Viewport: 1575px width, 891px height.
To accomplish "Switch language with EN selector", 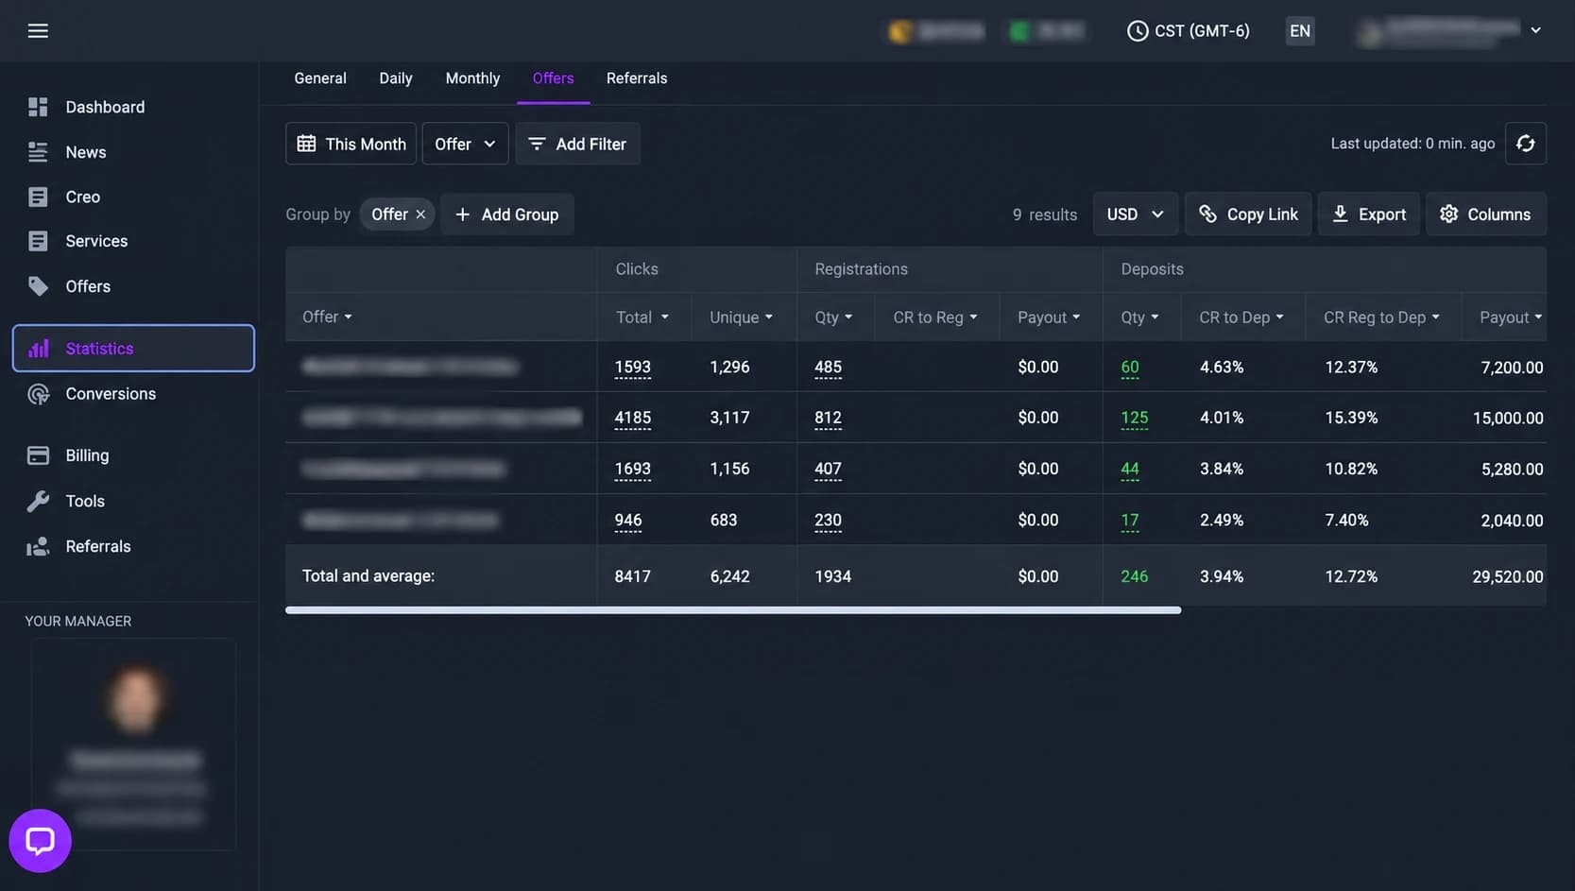I will point(1300,31).
